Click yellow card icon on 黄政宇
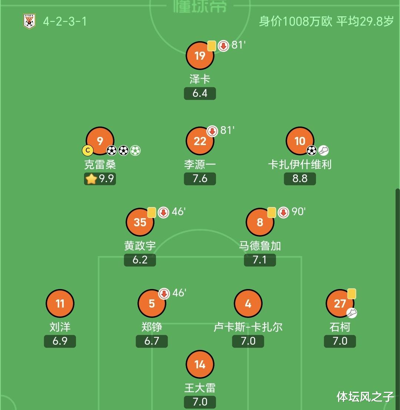The height and width of the screenshot is (410, 400). click(x=152, y=212)
